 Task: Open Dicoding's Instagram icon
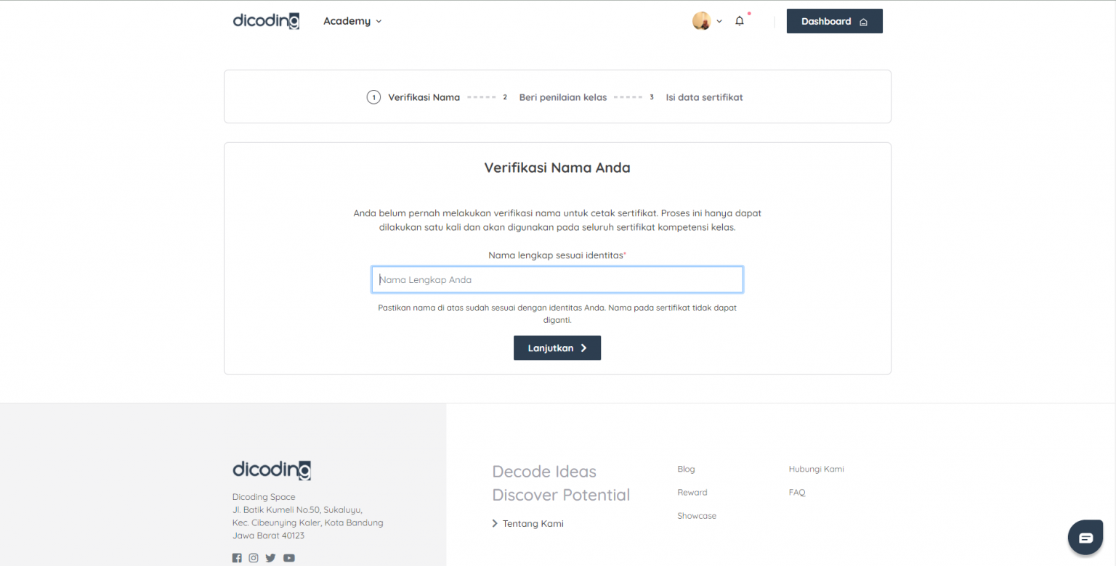(x=254, y=558)
